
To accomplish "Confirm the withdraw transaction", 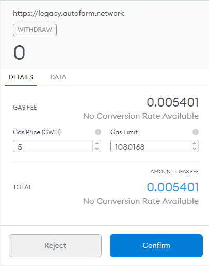I will tap(156, 245).
